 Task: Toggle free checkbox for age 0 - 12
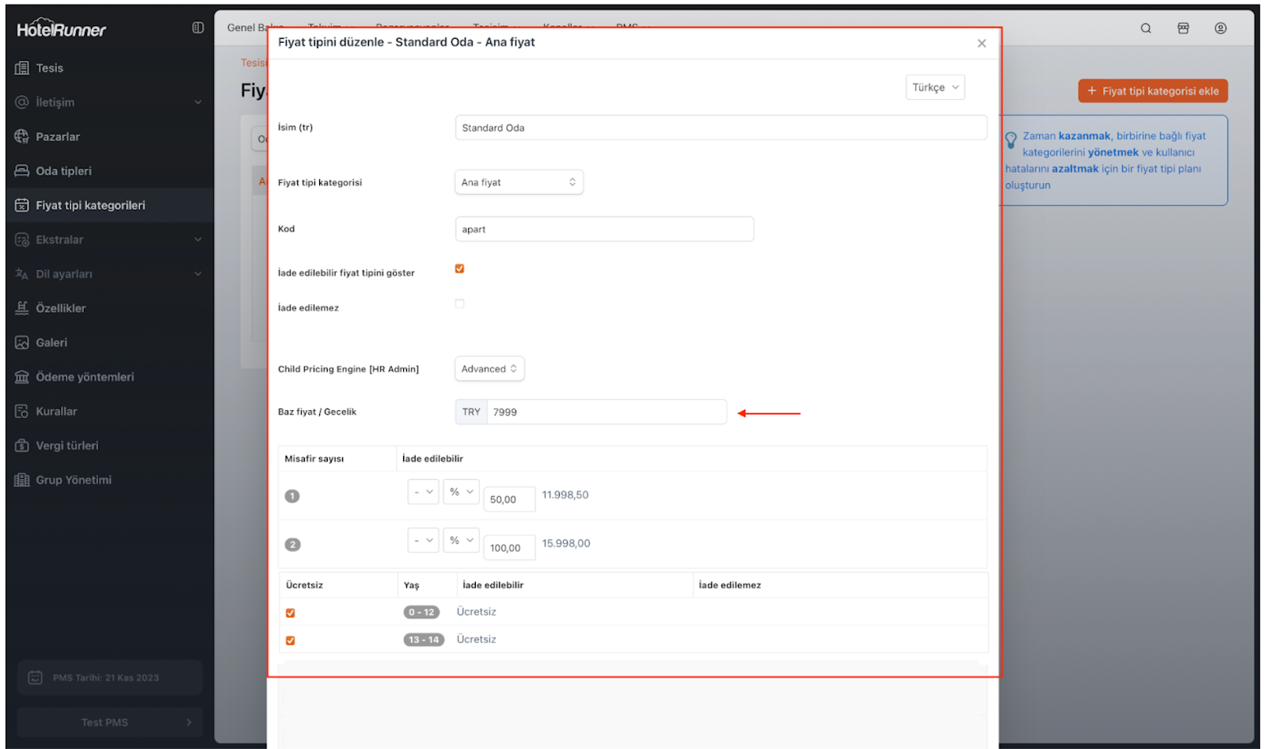tap(291, 613)
